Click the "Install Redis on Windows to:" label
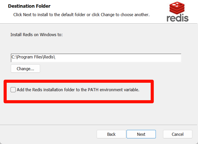The image size is (198, 144). click(37, 34)
